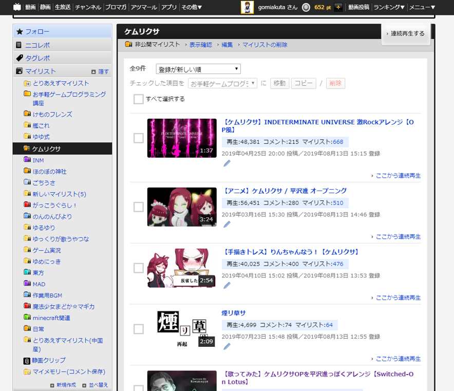The height and width of the screenshot is (391, 454).
Task: Click the 編集 link
Action: tap(227, 45)
